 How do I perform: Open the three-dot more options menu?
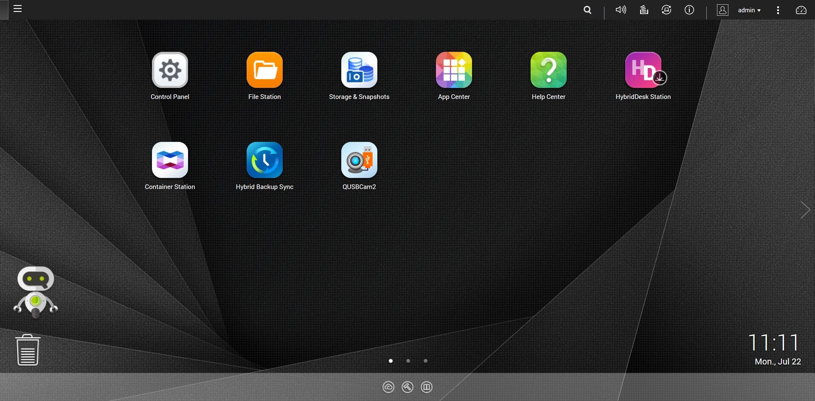point(778,10)
